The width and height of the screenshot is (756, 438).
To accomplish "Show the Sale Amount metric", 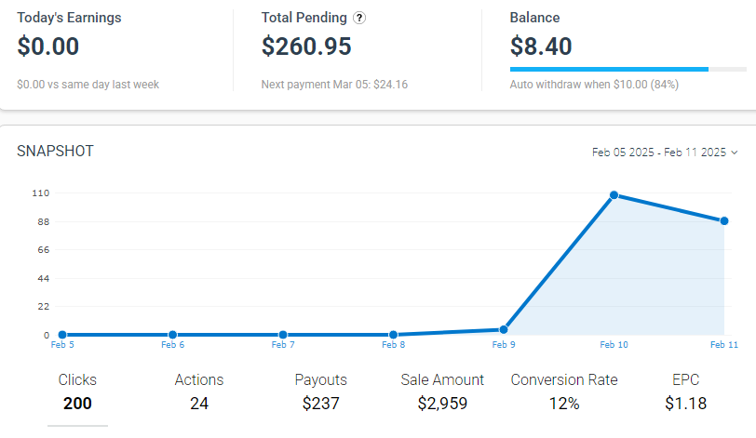I will point(442,392).
